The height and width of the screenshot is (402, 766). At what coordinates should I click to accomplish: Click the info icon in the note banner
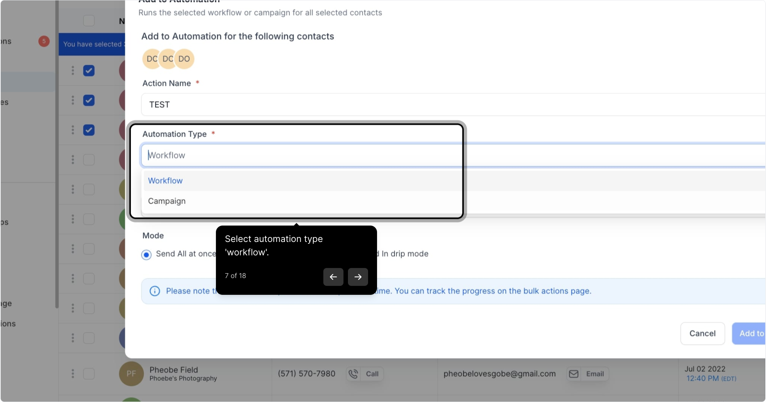pyautogui.click(x=155, y=291)
